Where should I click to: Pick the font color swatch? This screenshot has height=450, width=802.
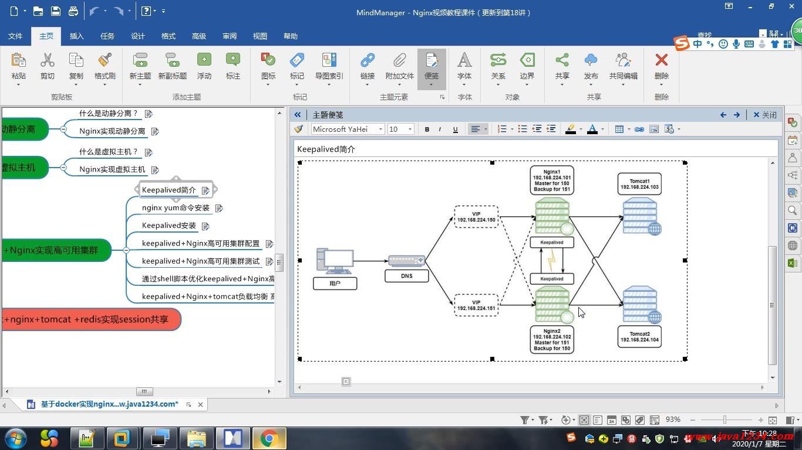pos(592,129)
